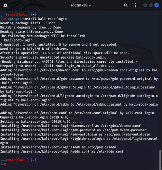Click line The following NEW packages will be installed
Image resolution: width=162 pixels, height=170 pixels.
[43, 36]
